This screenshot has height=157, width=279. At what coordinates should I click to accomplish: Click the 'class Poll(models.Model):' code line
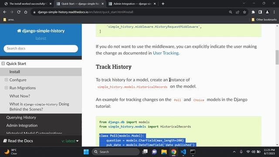(x=122, y=136)
